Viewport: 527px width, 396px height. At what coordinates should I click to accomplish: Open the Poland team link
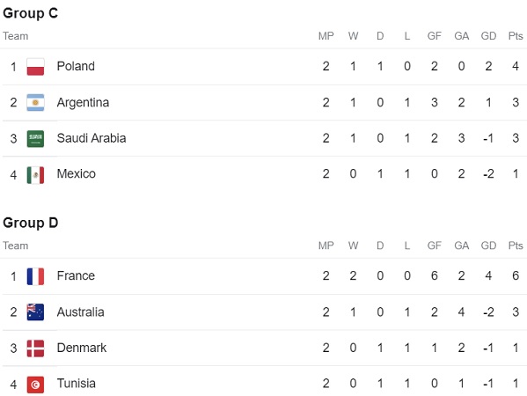76,66
